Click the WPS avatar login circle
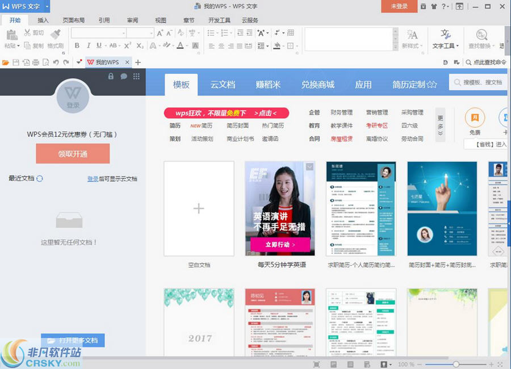Viewport: 511px width, 369px height. click(73, 97)
